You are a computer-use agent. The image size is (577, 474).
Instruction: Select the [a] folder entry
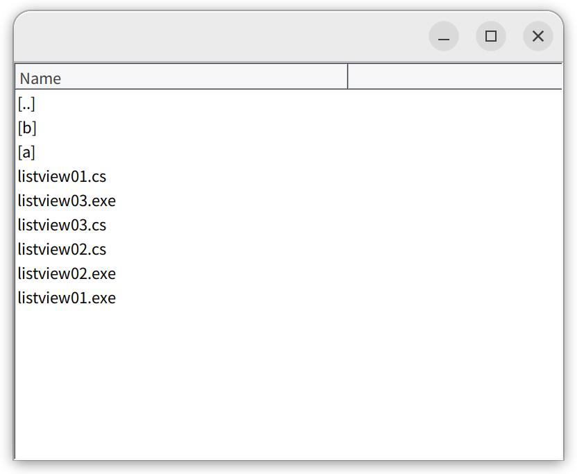tap(26, 153)
